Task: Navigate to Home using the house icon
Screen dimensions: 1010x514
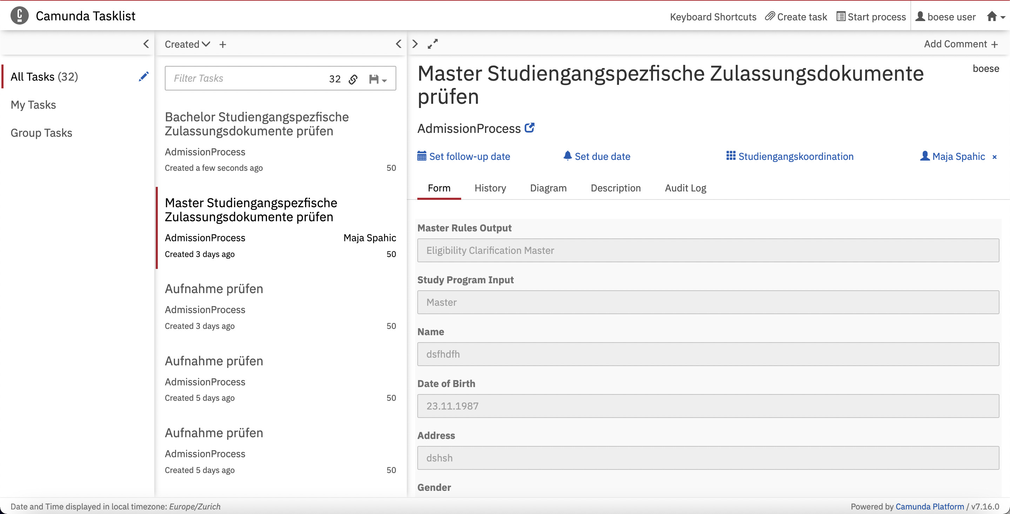Action: (x=993, y=16)
